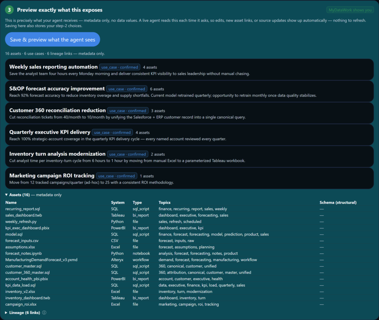
Task: Select the forecast_notes.ipynb asset
Action: tap(23, 253)
